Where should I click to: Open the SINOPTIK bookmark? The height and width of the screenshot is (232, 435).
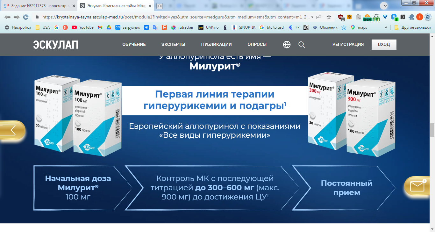[244, 27]
